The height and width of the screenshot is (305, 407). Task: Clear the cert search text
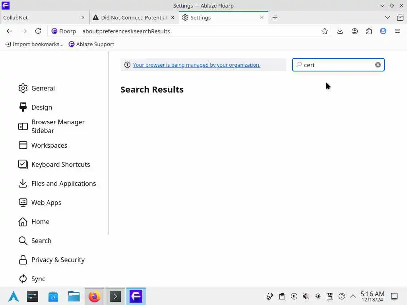(x=378, y=65)
